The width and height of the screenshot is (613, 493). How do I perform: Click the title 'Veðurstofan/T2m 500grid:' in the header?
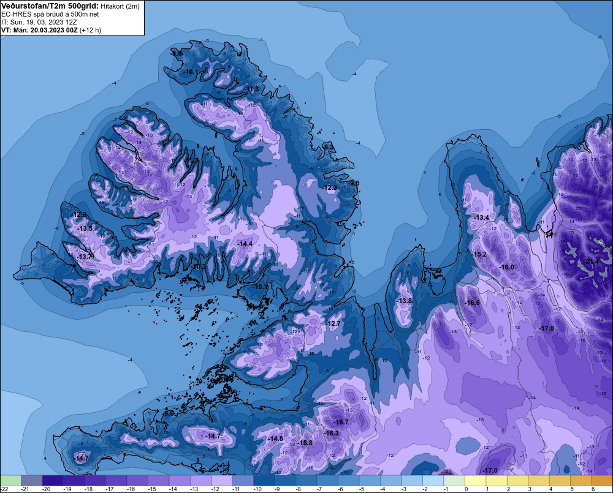tap(50, 6)
